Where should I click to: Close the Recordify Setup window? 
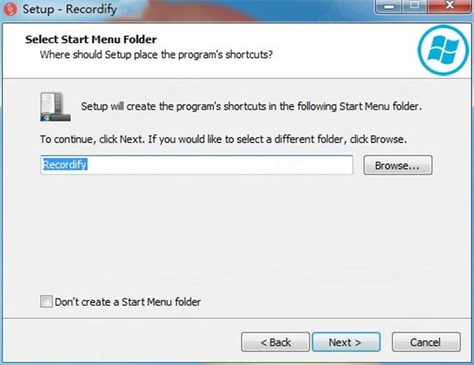[450, 6]
